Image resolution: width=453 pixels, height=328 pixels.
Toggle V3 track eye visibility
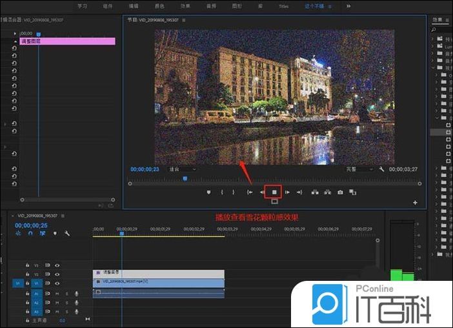click(x=57, y=265)
